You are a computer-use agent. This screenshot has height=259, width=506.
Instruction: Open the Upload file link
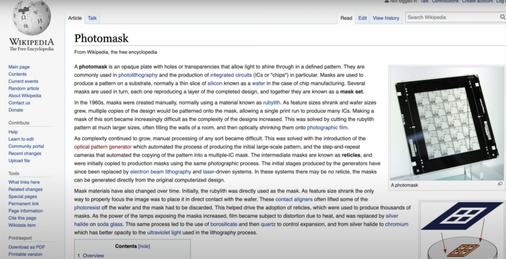[19, 160]
